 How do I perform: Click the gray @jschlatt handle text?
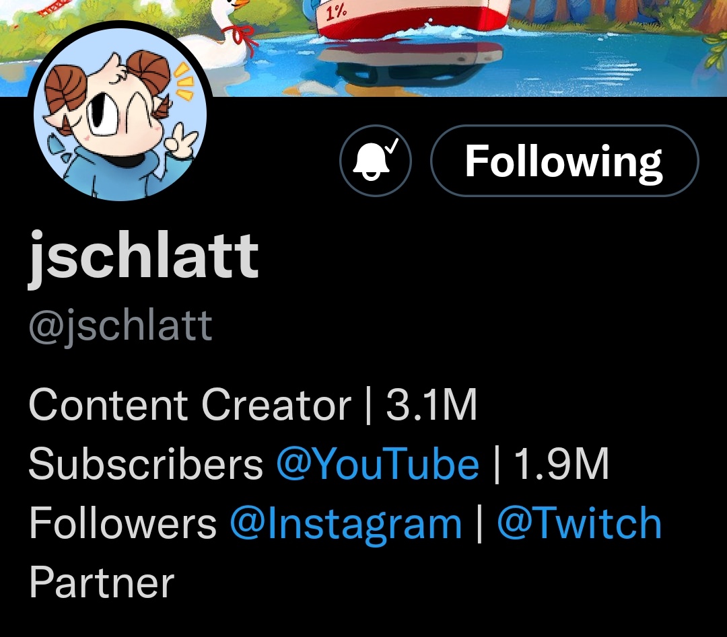click(120, 325)
